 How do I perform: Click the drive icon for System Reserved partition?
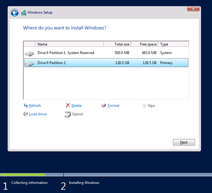(x=29, y=54)
